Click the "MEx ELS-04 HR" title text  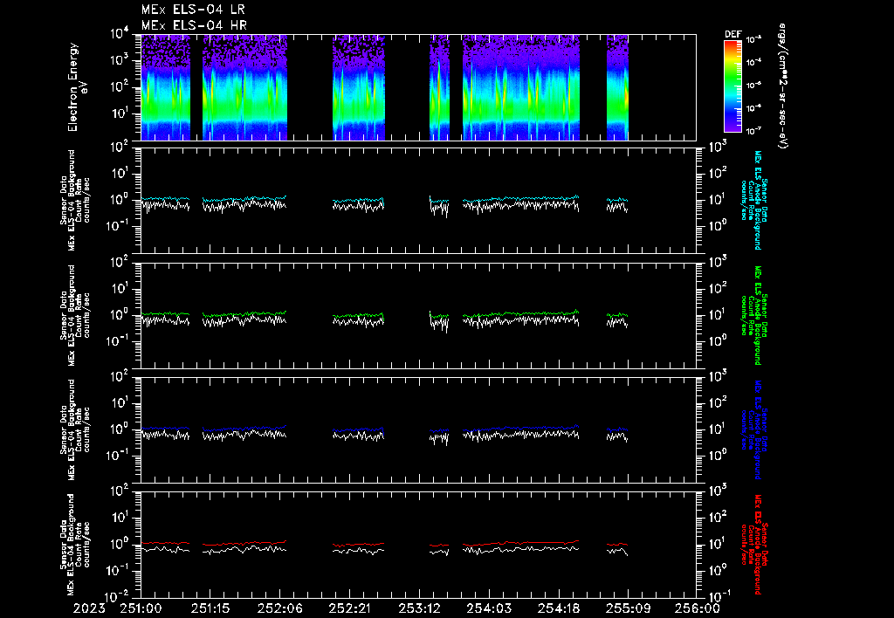click(x=194, y=25)
